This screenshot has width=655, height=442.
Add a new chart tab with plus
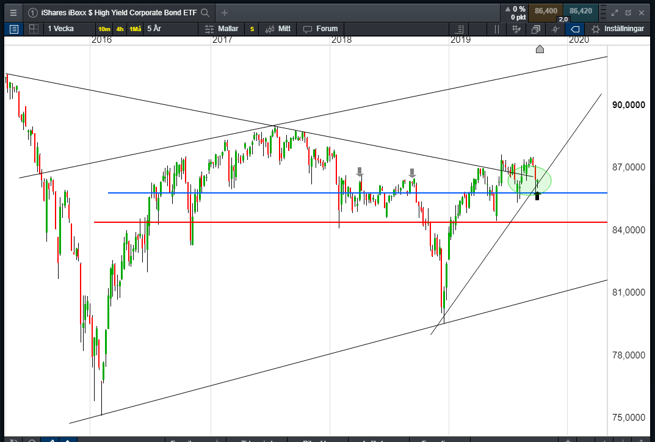224,13
